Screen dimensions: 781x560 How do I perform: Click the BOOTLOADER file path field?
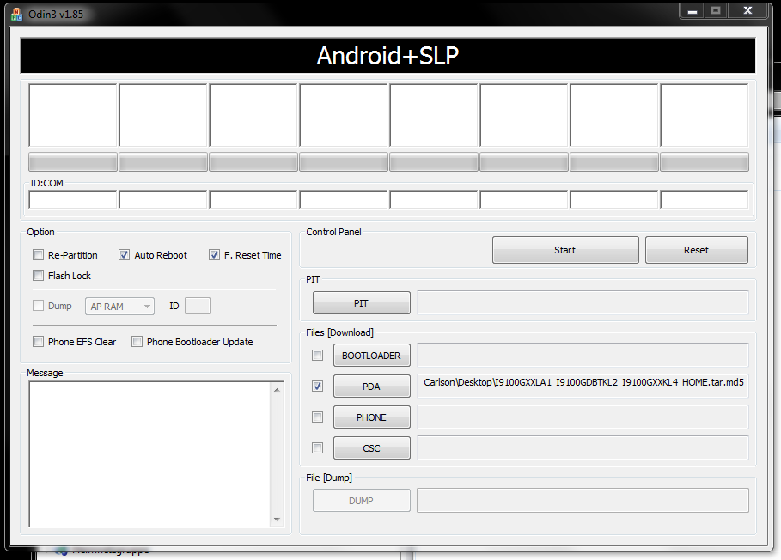click(583, 355)
